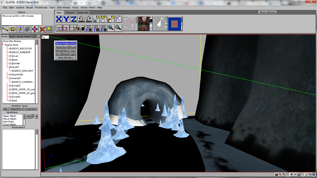
Task: Toggle Snap Mesh Y
Action: (x=96, y=28)
